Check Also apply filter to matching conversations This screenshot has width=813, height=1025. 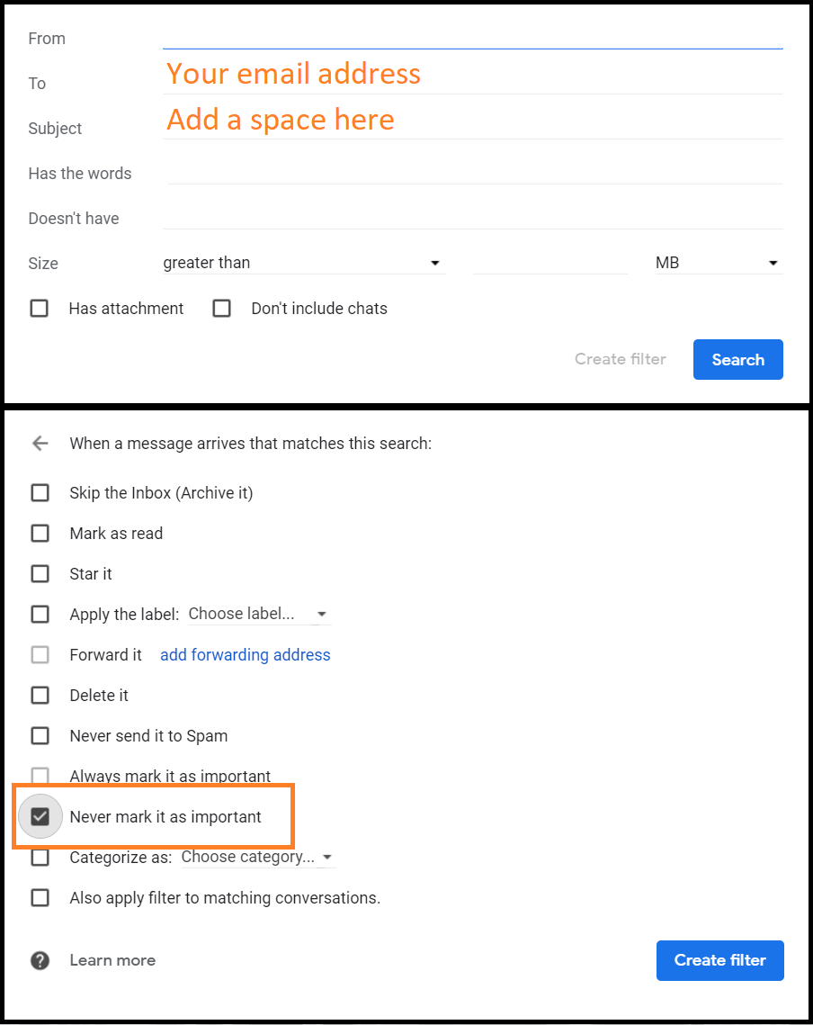pyautogui.click(x=40, y=898)
